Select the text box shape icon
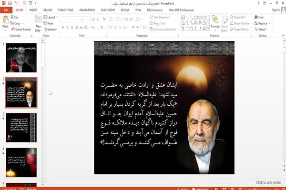Image resolution: width=286 pixels, height=190 pixels. tap(183, 18)
